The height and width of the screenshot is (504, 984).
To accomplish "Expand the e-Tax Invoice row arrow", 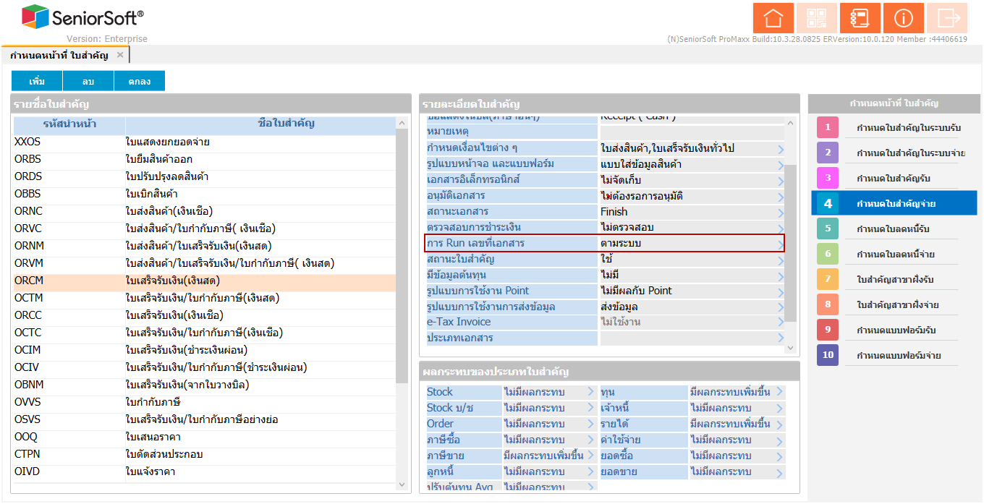I will [x=781, y=323].
